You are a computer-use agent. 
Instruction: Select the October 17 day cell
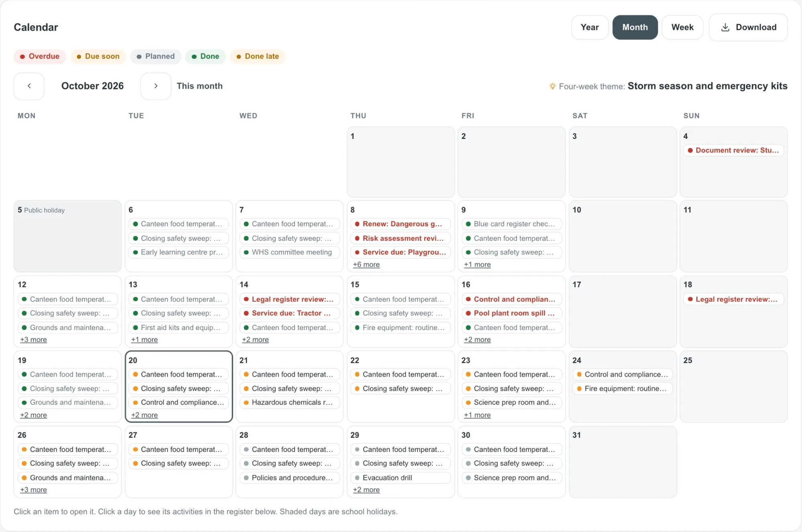tap(623, 311)
